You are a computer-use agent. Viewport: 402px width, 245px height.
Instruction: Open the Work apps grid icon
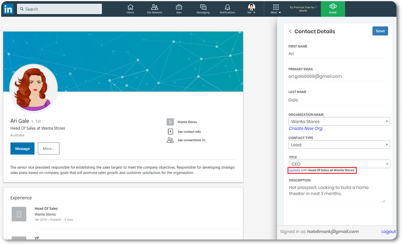tap(276, 7)
